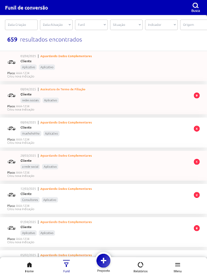The image size is (207, 276).
Task: Open 'Assinatura do Termo de Filiação' status link
Action: click(63, 89)
